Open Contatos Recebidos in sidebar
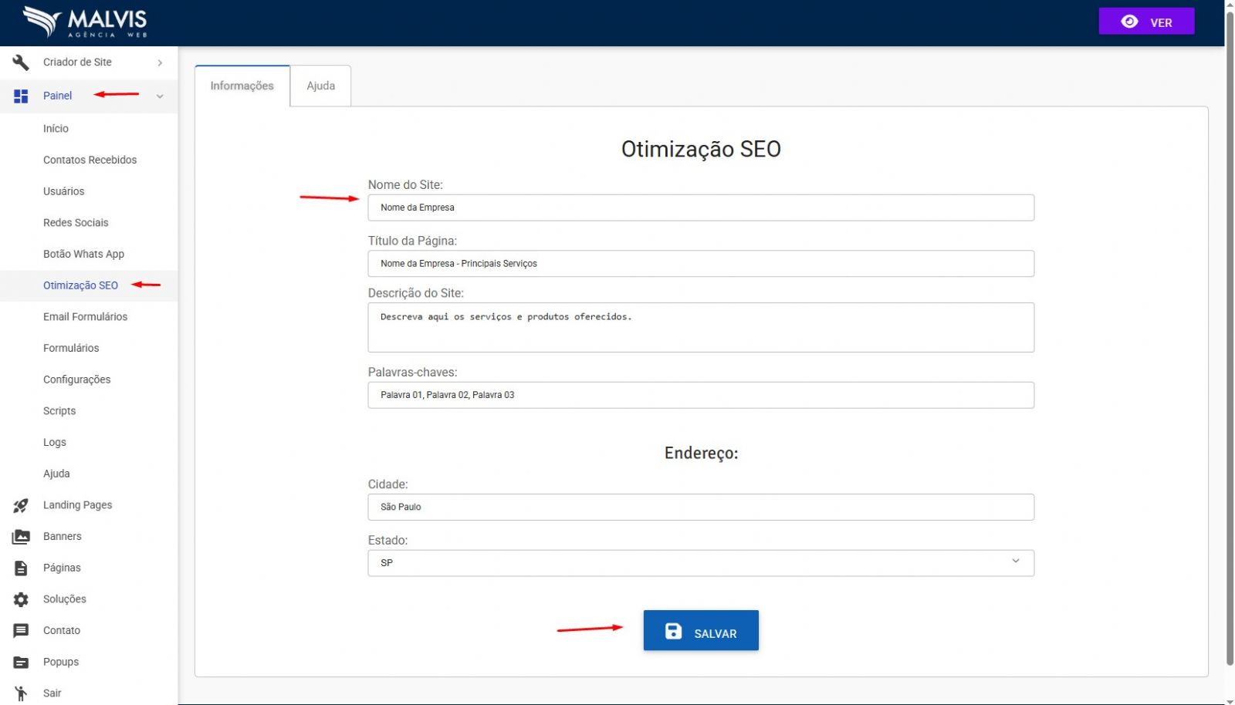Viewport: 1235px width, 705px height. coord(90,160)
